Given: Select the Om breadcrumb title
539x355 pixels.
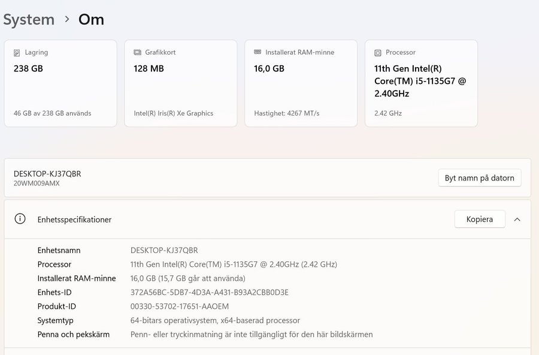Looking at the screenshot, I should click(x=91, y=19).
